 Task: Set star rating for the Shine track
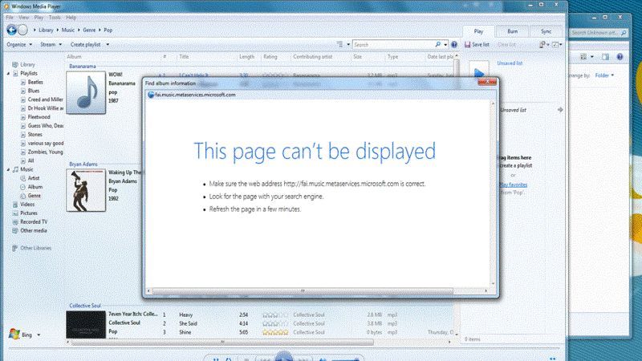pyautogui.click(x=275, y=332)
